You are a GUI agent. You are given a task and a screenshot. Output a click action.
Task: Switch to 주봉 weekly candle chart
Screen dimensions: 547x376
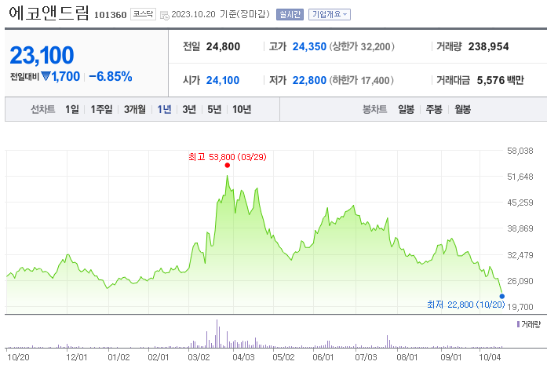coord(434,110)
